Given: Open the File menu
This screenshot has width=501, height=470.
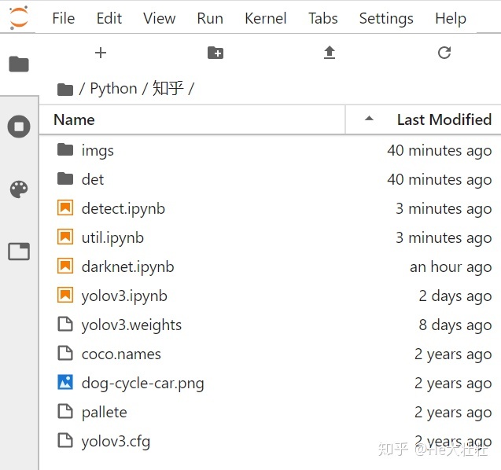Looking at the screenshot, I should [x=63, y=18].
